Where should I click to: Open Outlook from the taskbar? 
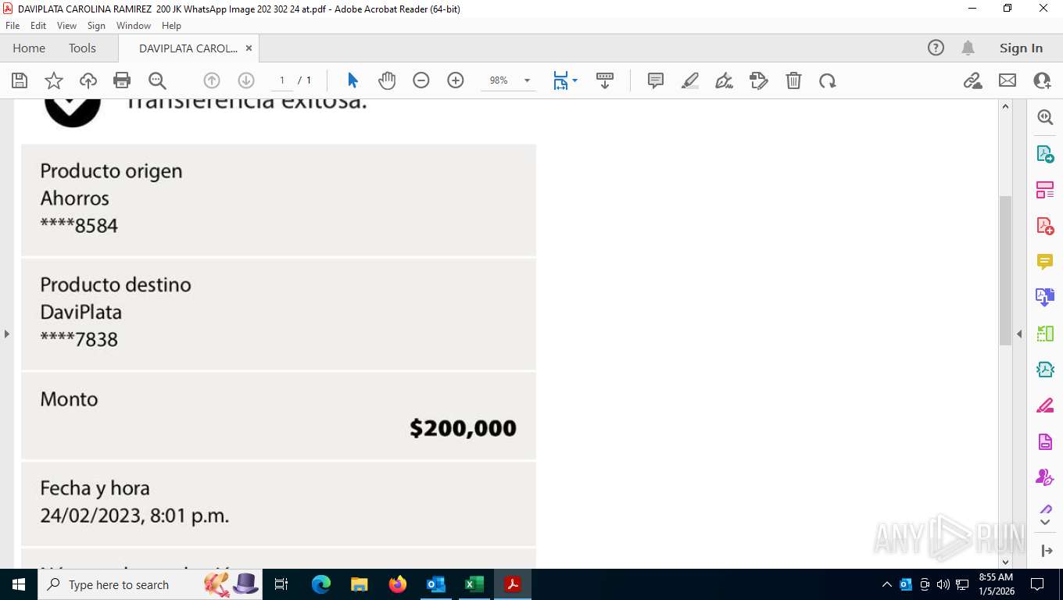[436, 584]
